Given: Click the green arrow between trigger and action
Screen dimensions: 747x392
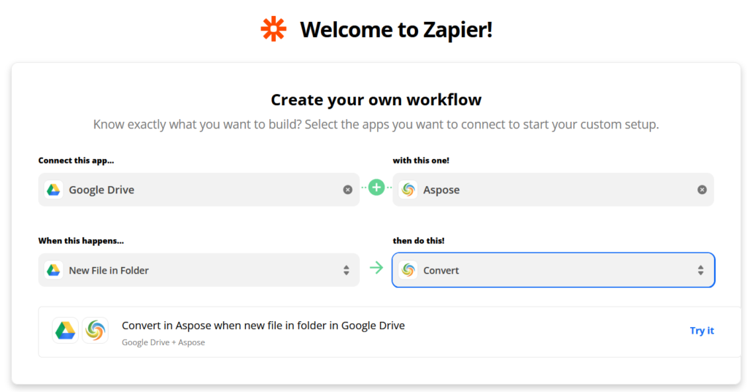Looking at the screenshot, I should pos(376,268).
